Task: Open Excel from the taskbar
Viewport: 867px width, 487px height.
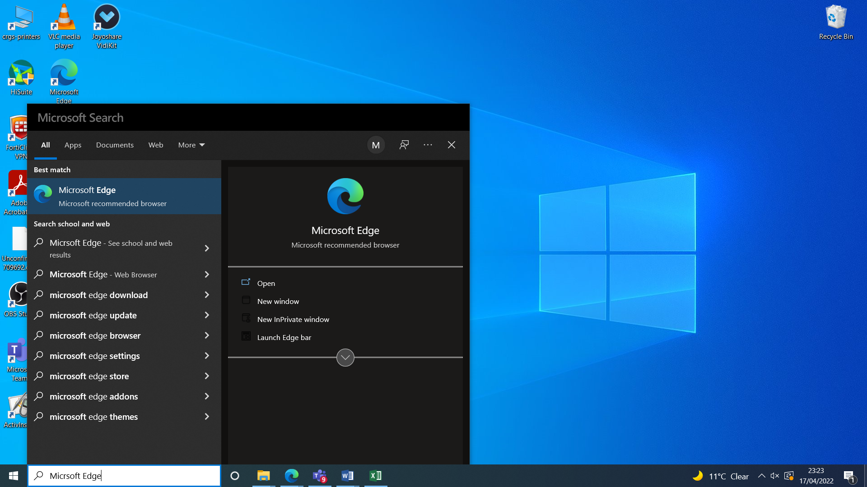Action: coord(376,476)
